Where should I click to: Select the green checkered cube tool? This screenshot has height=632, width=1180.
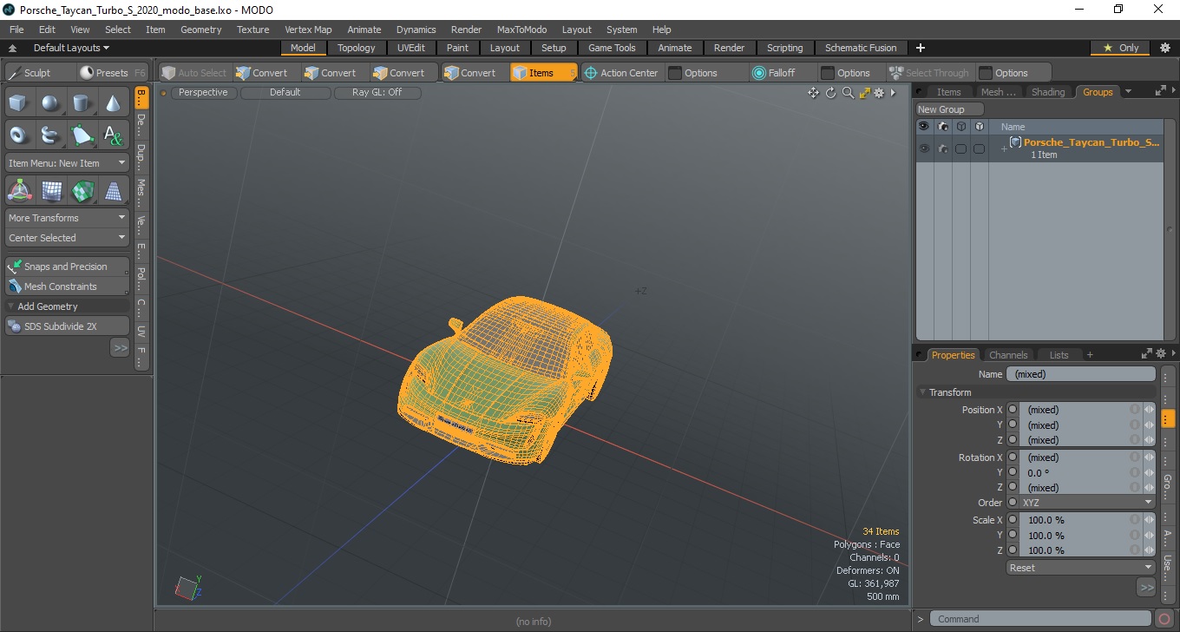[x=82, y=190]
